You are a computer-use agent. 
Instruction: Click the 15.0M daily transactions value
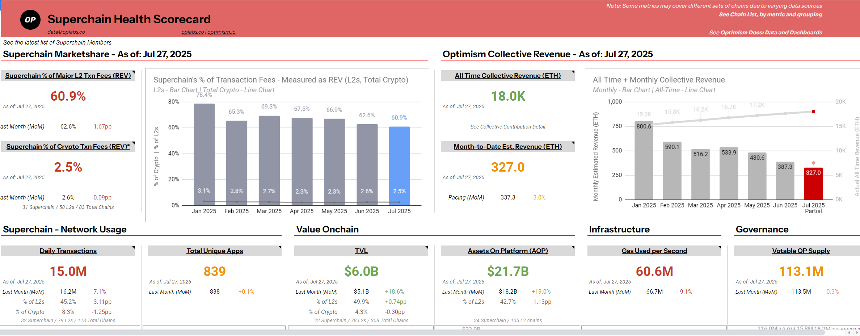point(68,271)
